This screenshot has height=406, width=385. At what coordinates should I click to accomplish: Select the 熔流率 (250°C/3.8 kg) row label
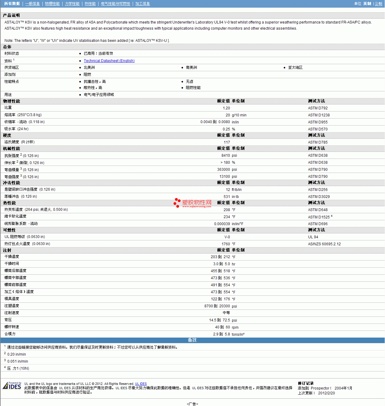[23, 115]
